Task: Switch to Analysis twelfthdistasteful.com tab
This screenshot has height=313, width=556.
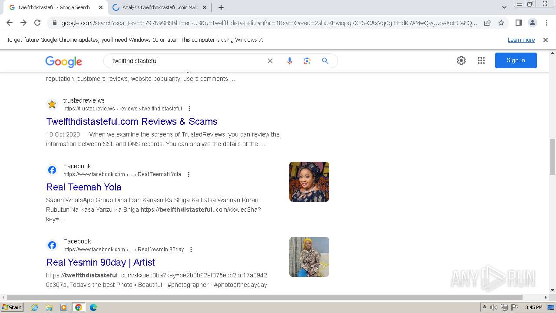Action: pyautogui.click(x=159, y=7)
